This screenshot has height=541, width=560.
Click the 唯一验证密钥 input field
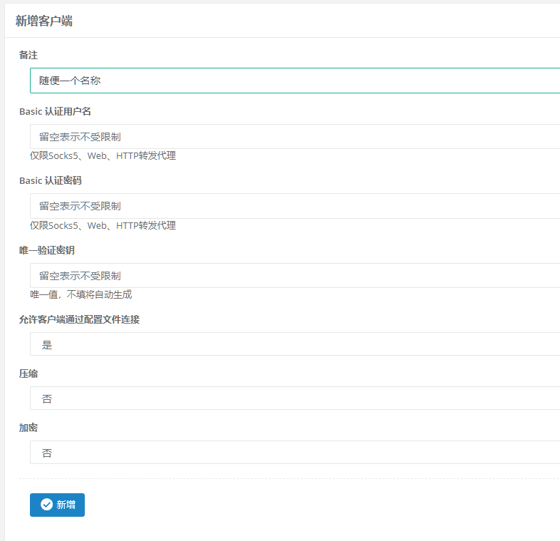click(x=295, y=276)
